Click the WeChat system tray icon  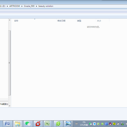pyautogui.click(x=90, y=124)
